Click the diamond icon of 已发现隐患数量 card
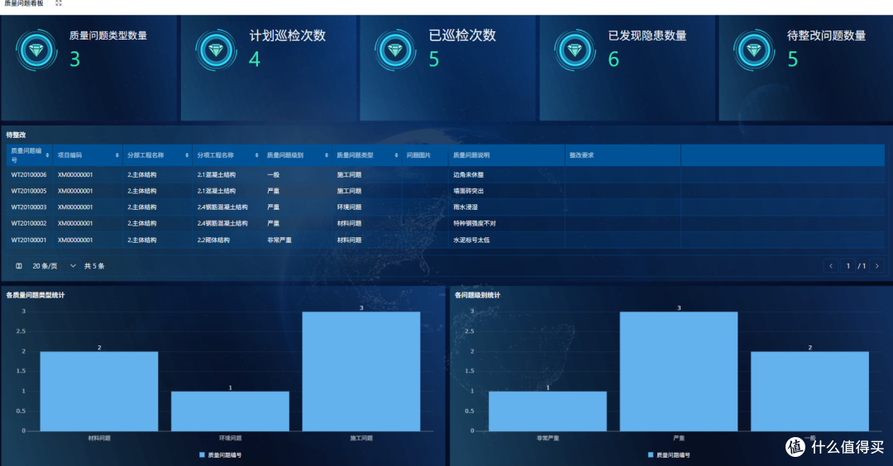The image size is (893, 466). 575,50
